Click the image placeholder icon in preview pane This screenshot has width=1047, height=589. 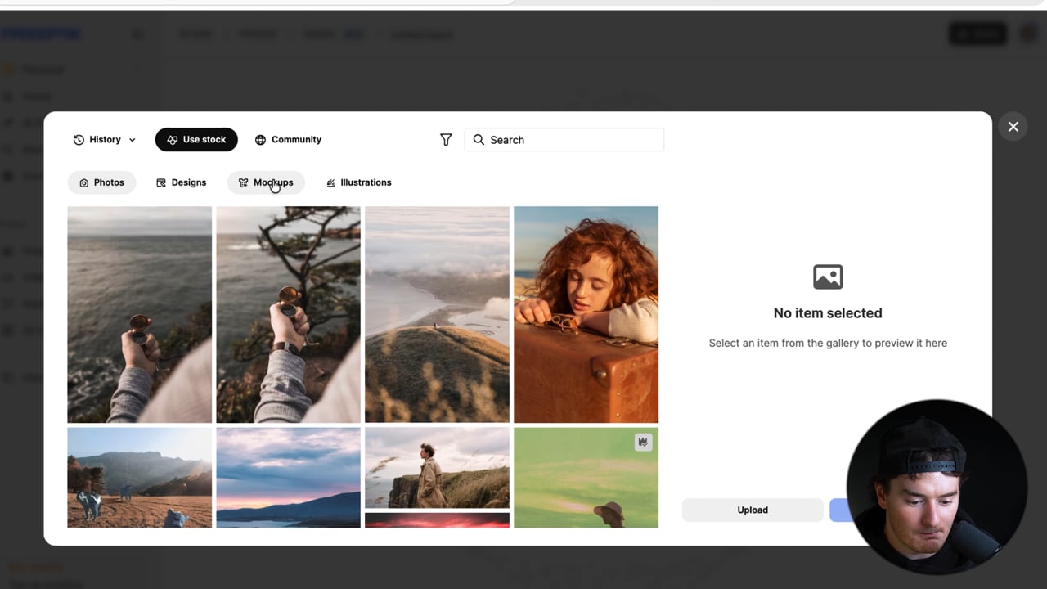tap(828, 277)
